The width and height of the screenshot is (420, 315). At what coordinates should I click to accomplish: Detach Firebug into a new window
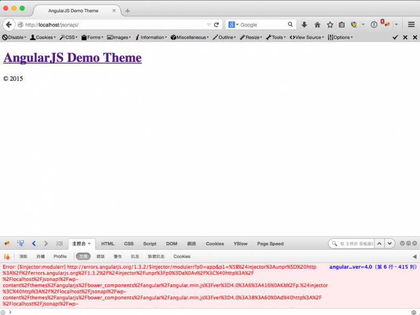tap(409, 243)
